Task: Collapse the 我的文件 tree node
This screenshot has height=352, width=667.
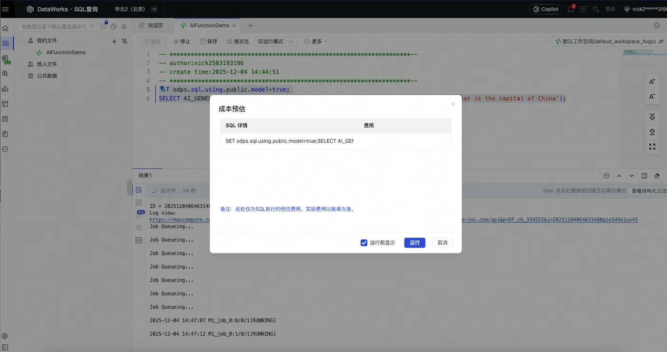Action: 22,41
